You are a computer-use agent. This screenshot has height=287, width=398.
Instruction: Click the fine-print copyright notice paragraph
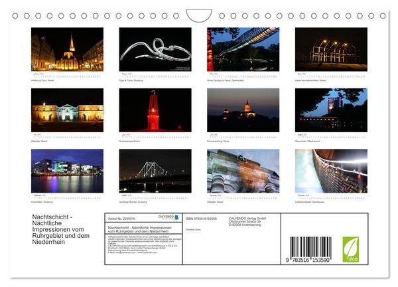[145, 244]
